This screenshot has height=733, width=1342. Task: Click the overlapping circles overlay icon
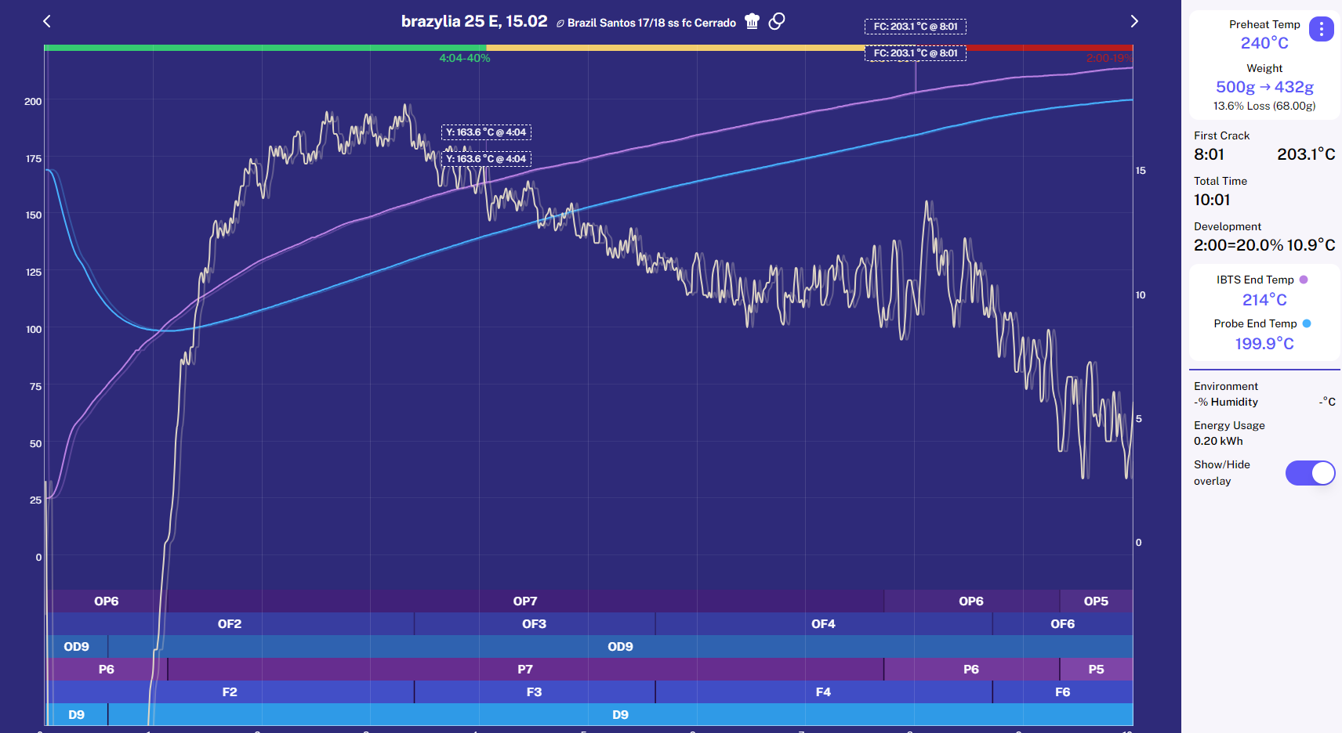point(777,21)
